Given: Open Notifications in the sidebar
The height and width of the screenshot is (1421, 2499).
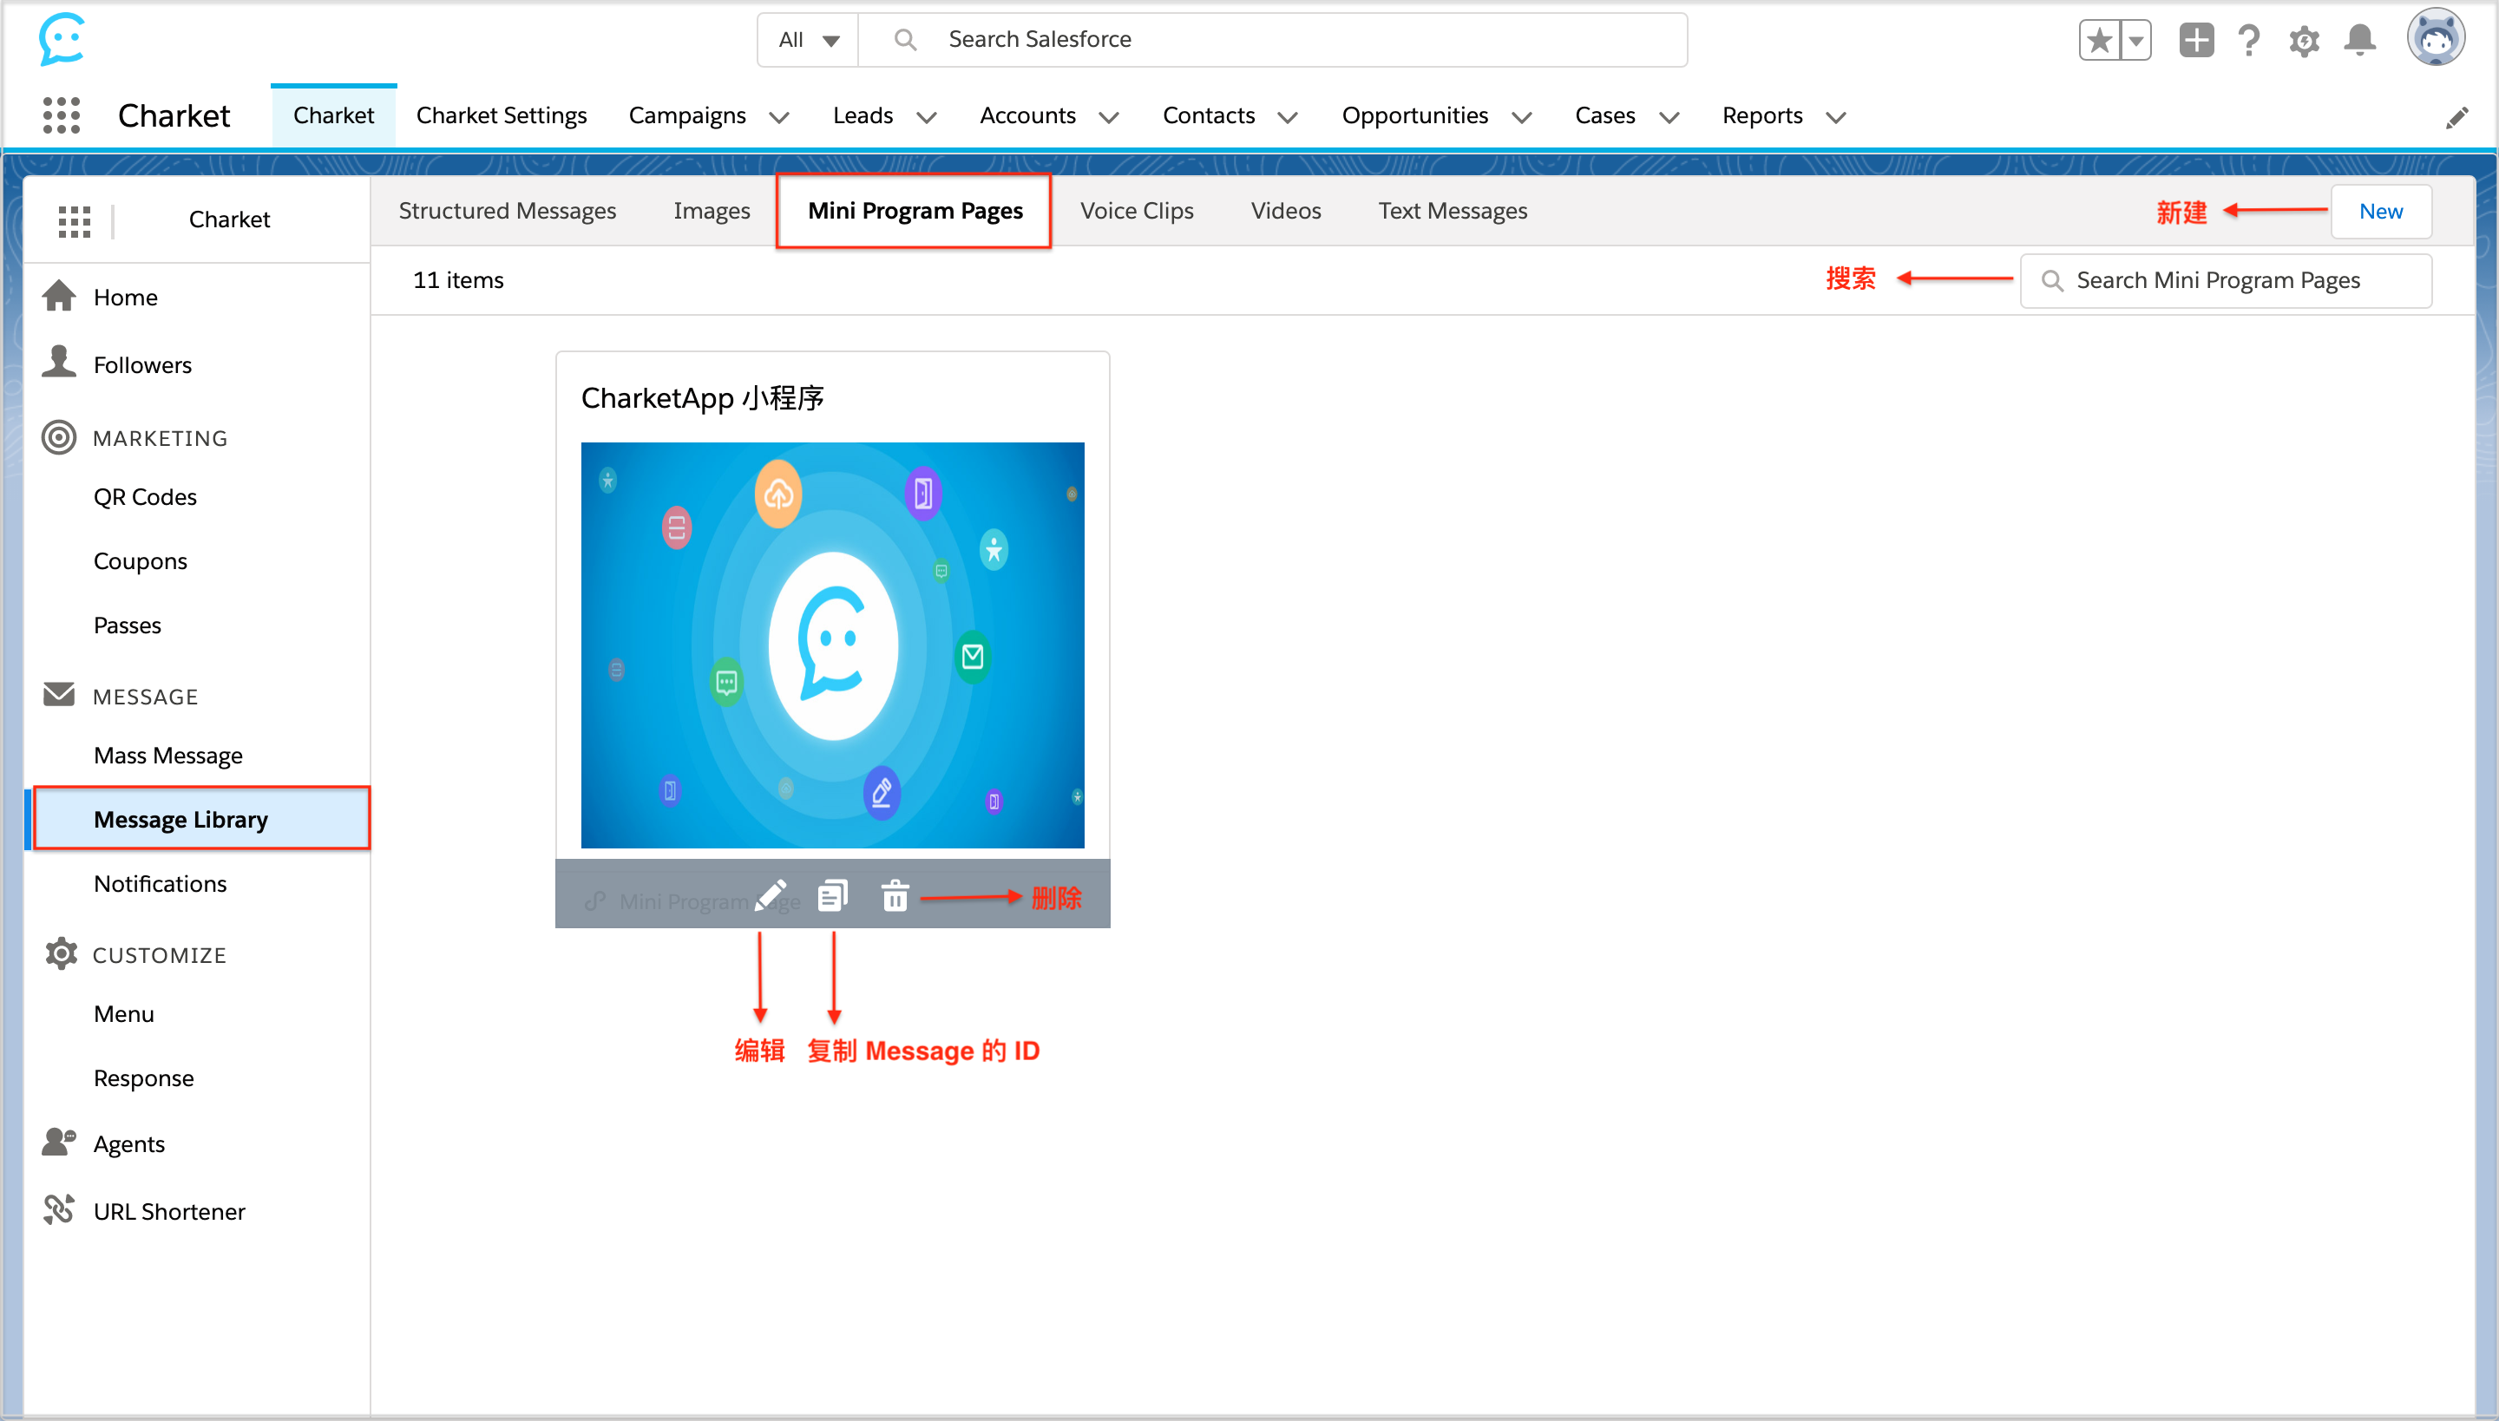Looking at the screenshot, I should tap(160, 883).
